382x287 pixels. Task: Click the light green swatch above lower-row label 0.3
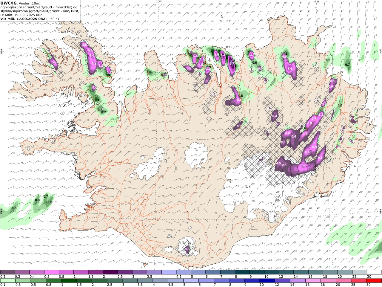23,281
